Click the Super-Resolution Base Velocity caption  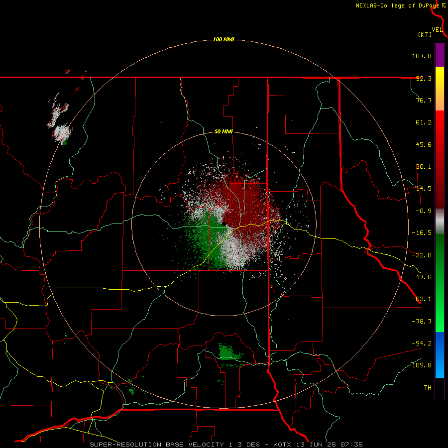[x=226, y=445]
